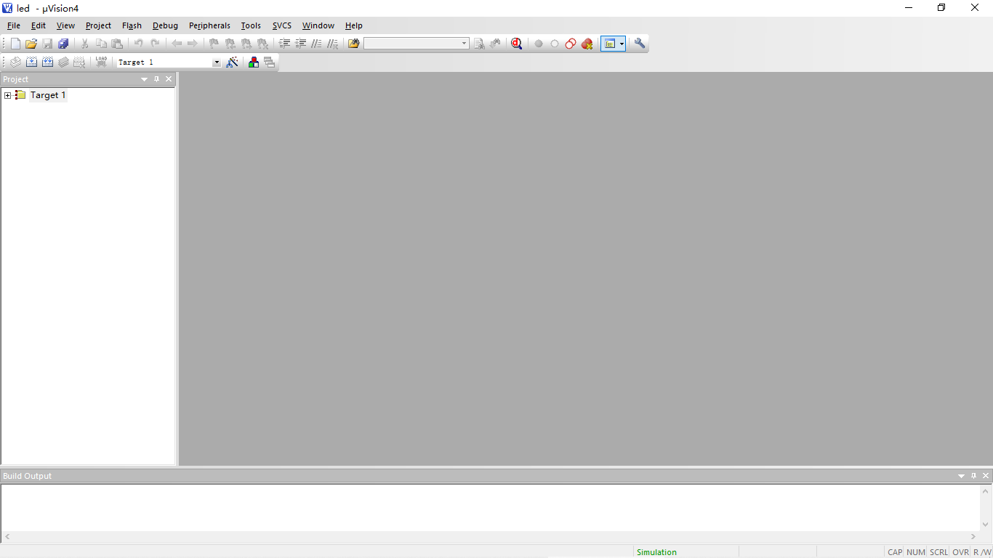Select the Target 1 item in Project tree
The height and width of the screenshot is (558, 993).
pos(48,95)
